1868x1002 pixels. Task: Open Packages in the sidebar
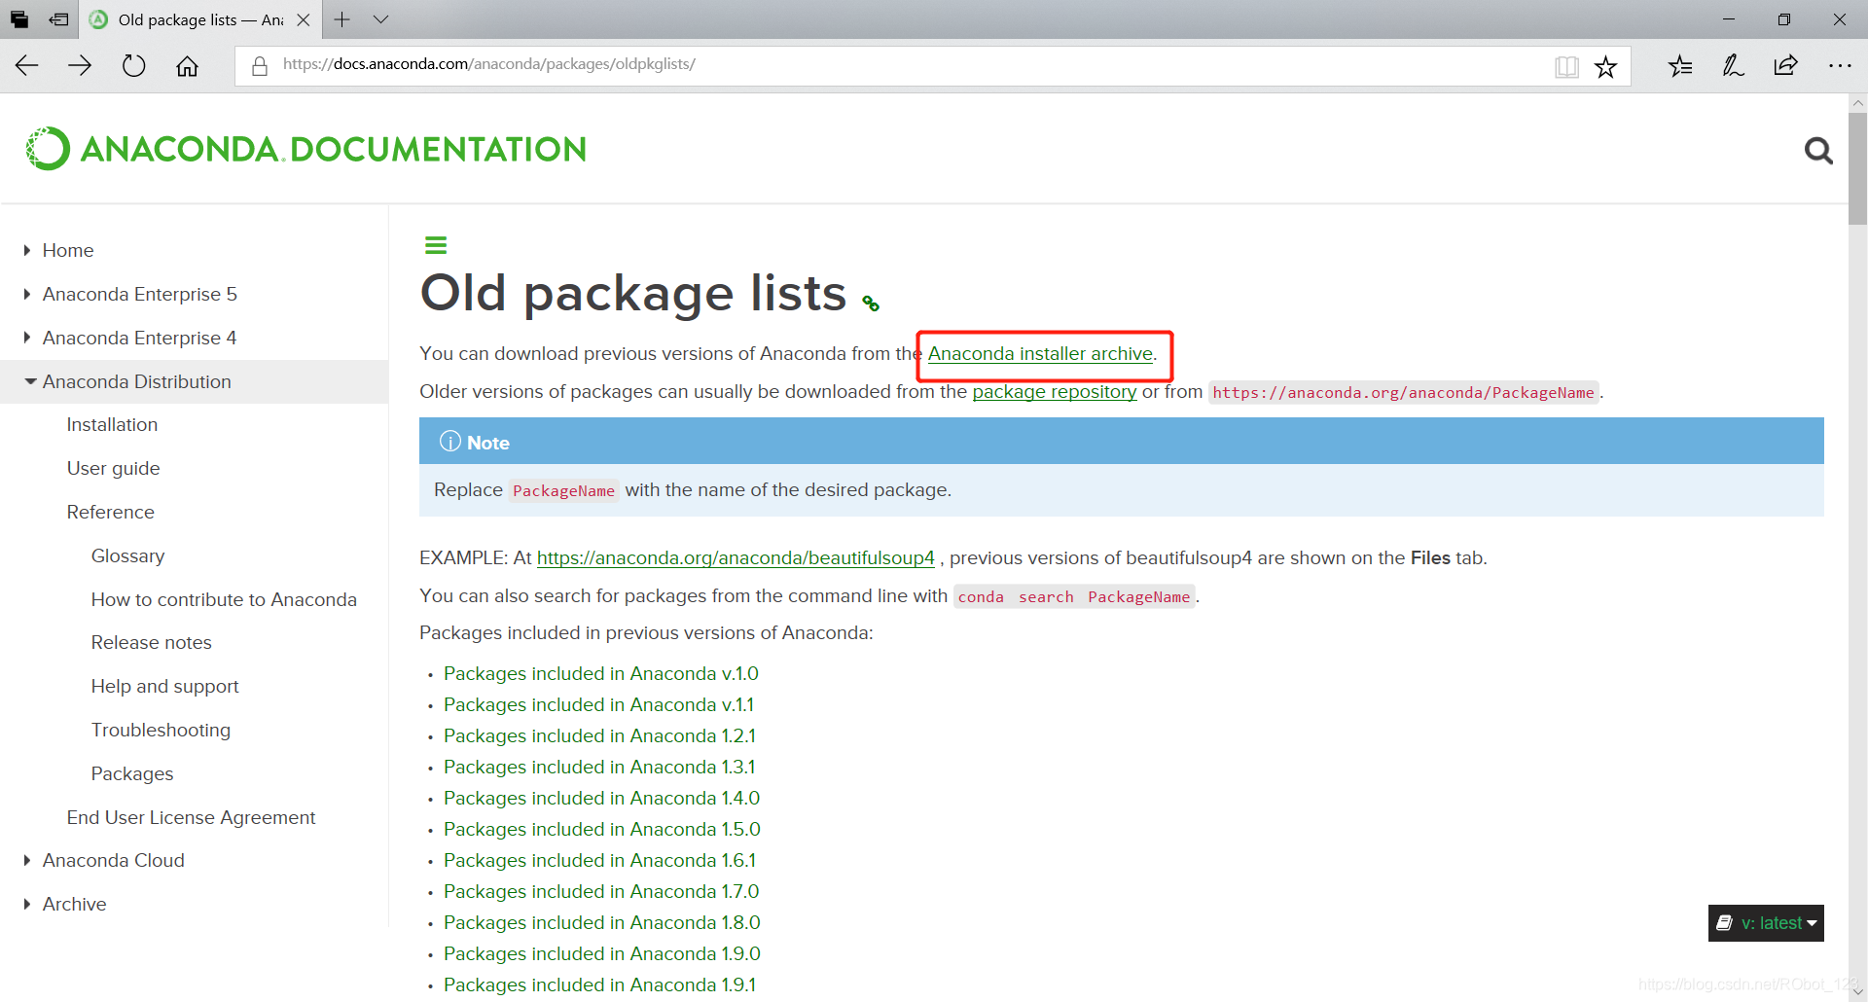pos(131,773)
